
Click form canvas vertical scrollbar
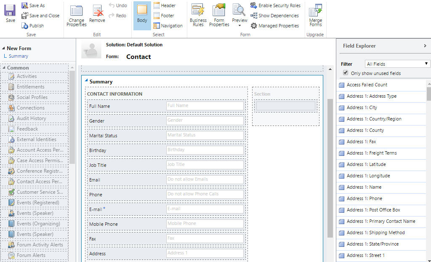[330, 168]
